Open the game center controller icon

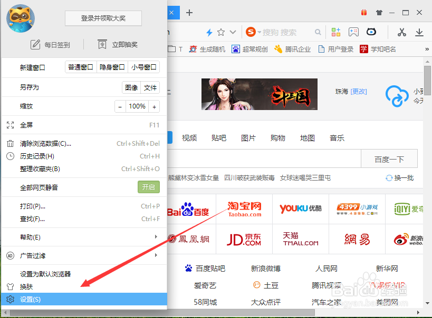[354, 32]
